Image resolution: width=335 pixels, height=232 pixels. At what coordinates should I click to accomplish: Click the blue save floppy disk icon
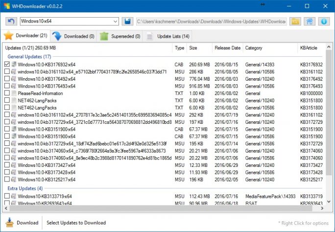127,22
